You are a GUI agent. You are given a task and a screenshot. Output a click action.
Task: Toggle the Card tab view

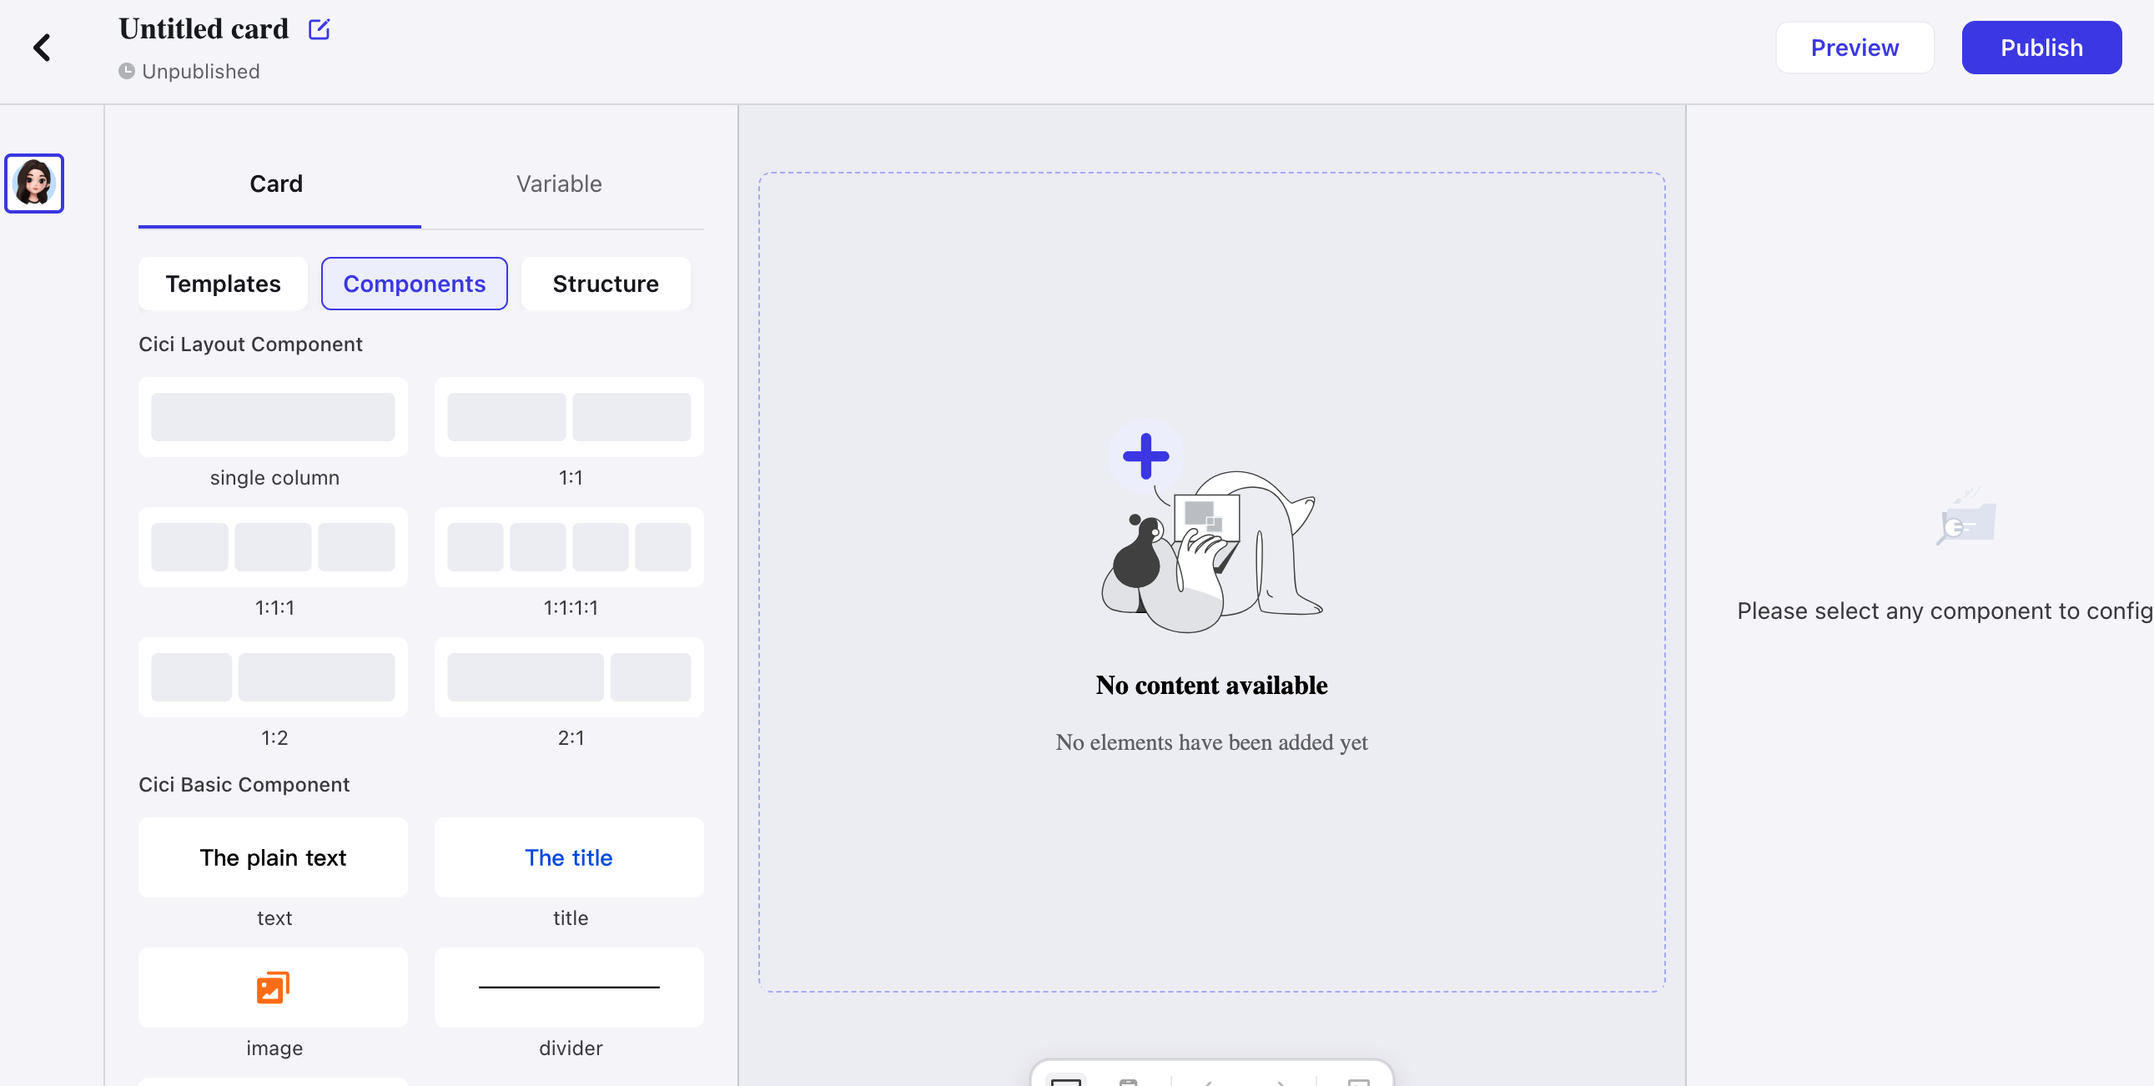pyautogui.click(x=275, y=183)
